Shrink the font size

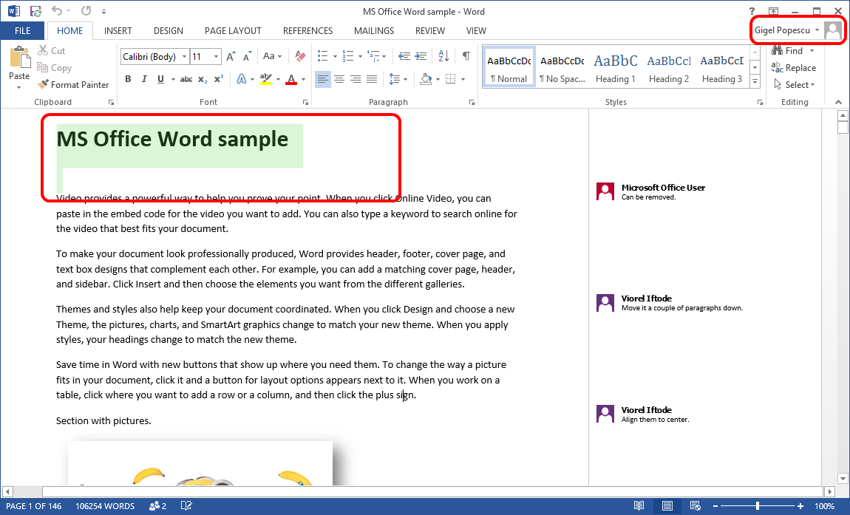247,56
